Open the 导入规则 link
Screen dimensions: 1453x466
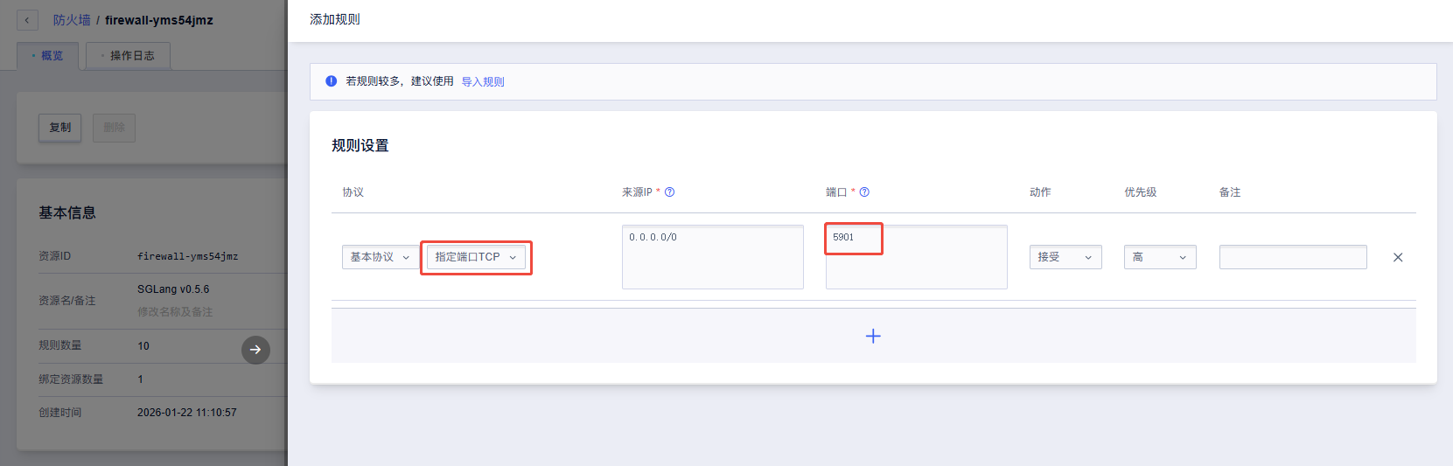(483, 82)
